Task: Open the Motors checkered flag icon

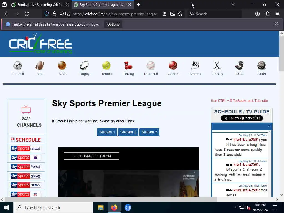Action: tap(195, 65)
